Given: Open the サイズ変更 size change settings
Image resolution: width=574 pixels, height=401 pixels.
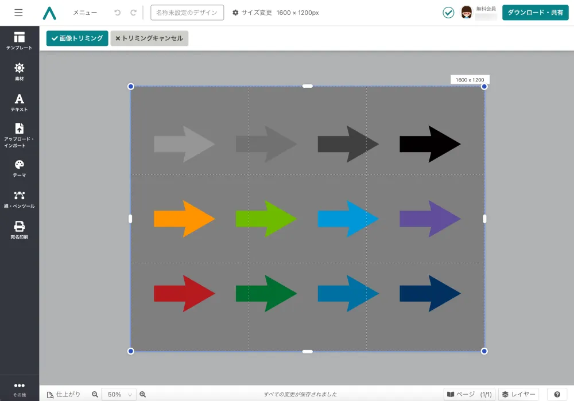Looking at the screenshot, I should click(x=252, y=13).
